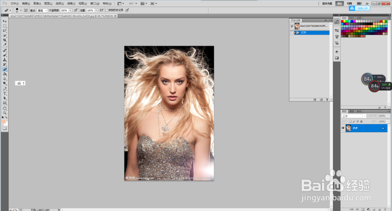
Task: Toggle pressure for opacity button
Action: pyautogui.click(x=76, y=10)
